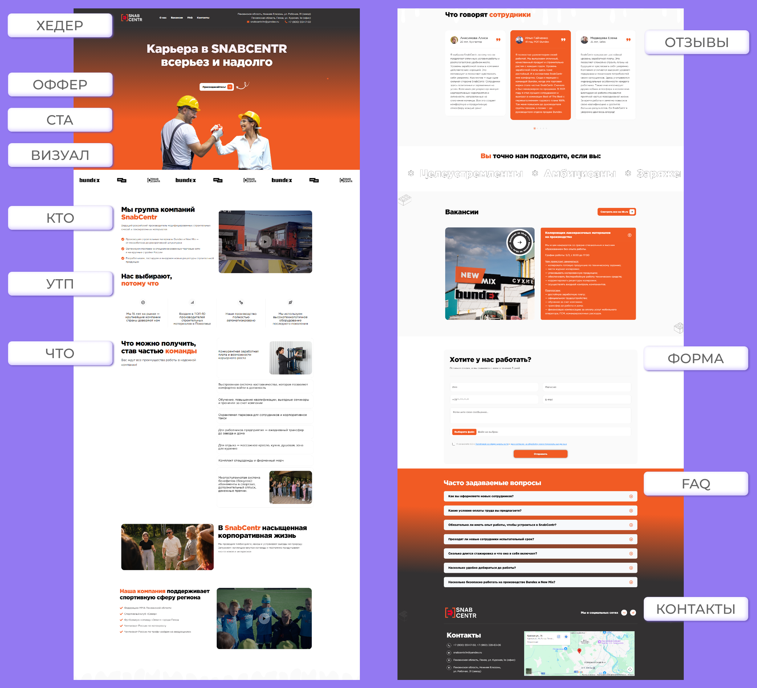Click the map directions icon
The height and width of the screenshot is (688, 757).
pos(566,637)
